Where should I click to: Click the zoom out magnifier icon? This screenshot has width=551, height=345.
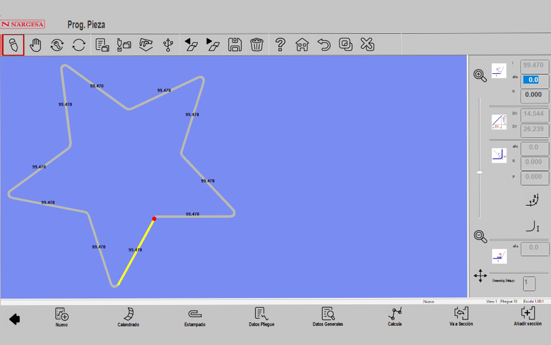[480, 236]
